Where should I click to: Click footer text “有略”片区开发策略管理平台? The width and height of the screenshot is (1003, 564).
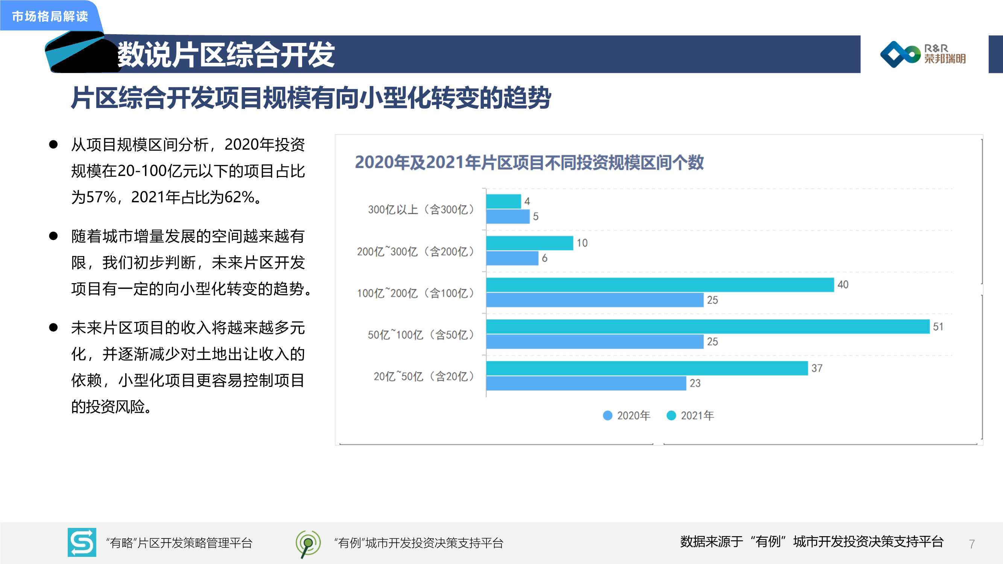click(179, 543)
